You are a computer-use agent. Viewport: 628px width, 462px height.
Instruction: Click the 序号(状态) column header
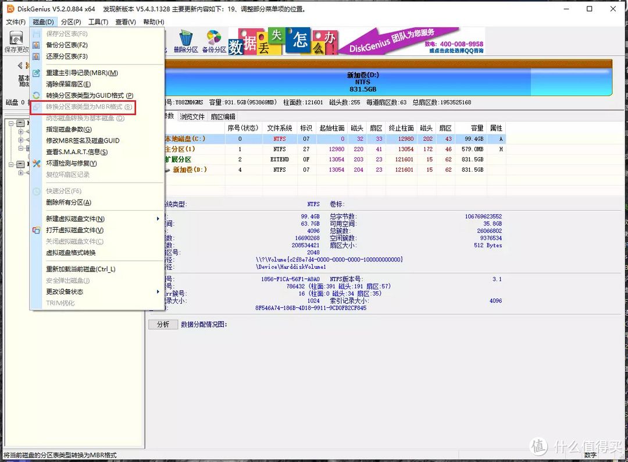(242, 128)
